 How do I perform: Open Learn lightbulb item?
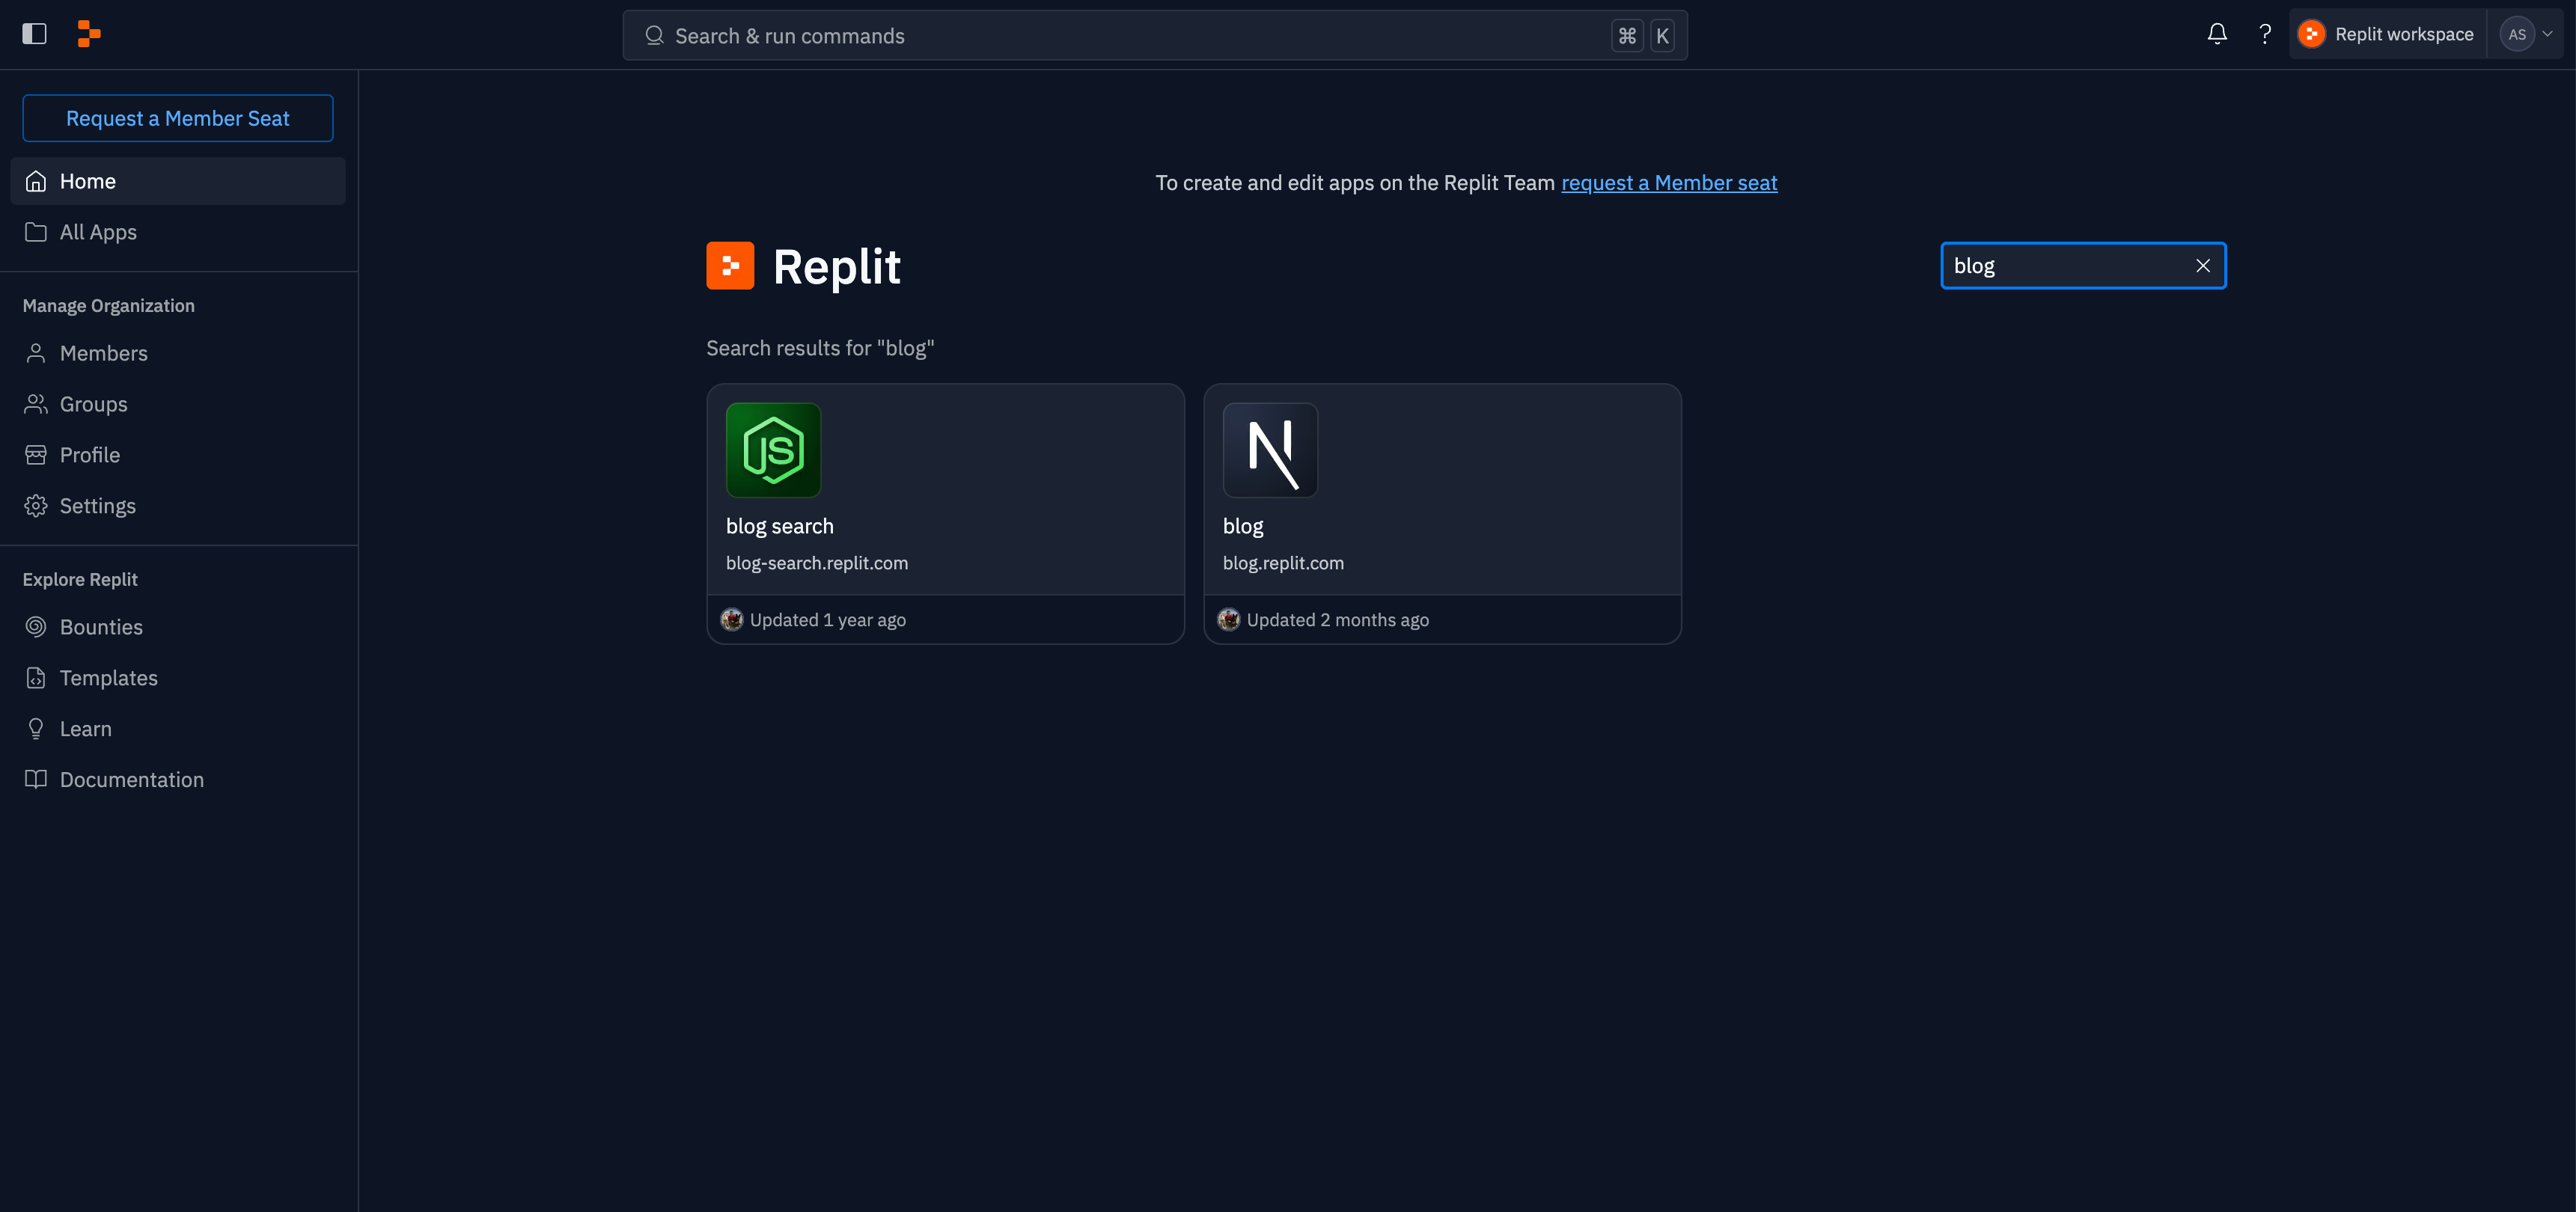(x=85, y=729)
